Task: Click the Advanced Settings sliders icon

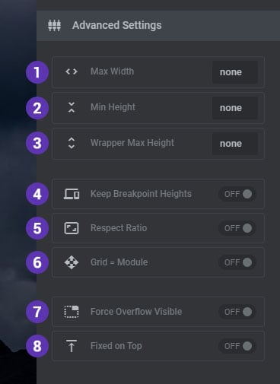Action: point(55,25)
